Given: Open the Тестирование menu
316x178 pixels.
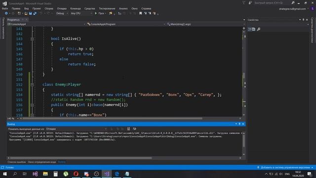Looking at the screenshot, I should pyautogui.click(x=107, y=8).
